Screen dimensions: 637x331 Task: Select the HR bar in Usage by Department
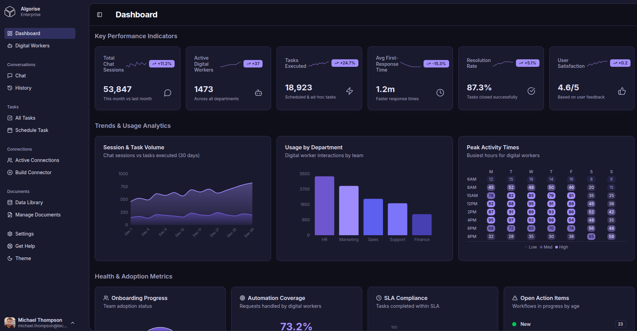click(x=324, y=206)
